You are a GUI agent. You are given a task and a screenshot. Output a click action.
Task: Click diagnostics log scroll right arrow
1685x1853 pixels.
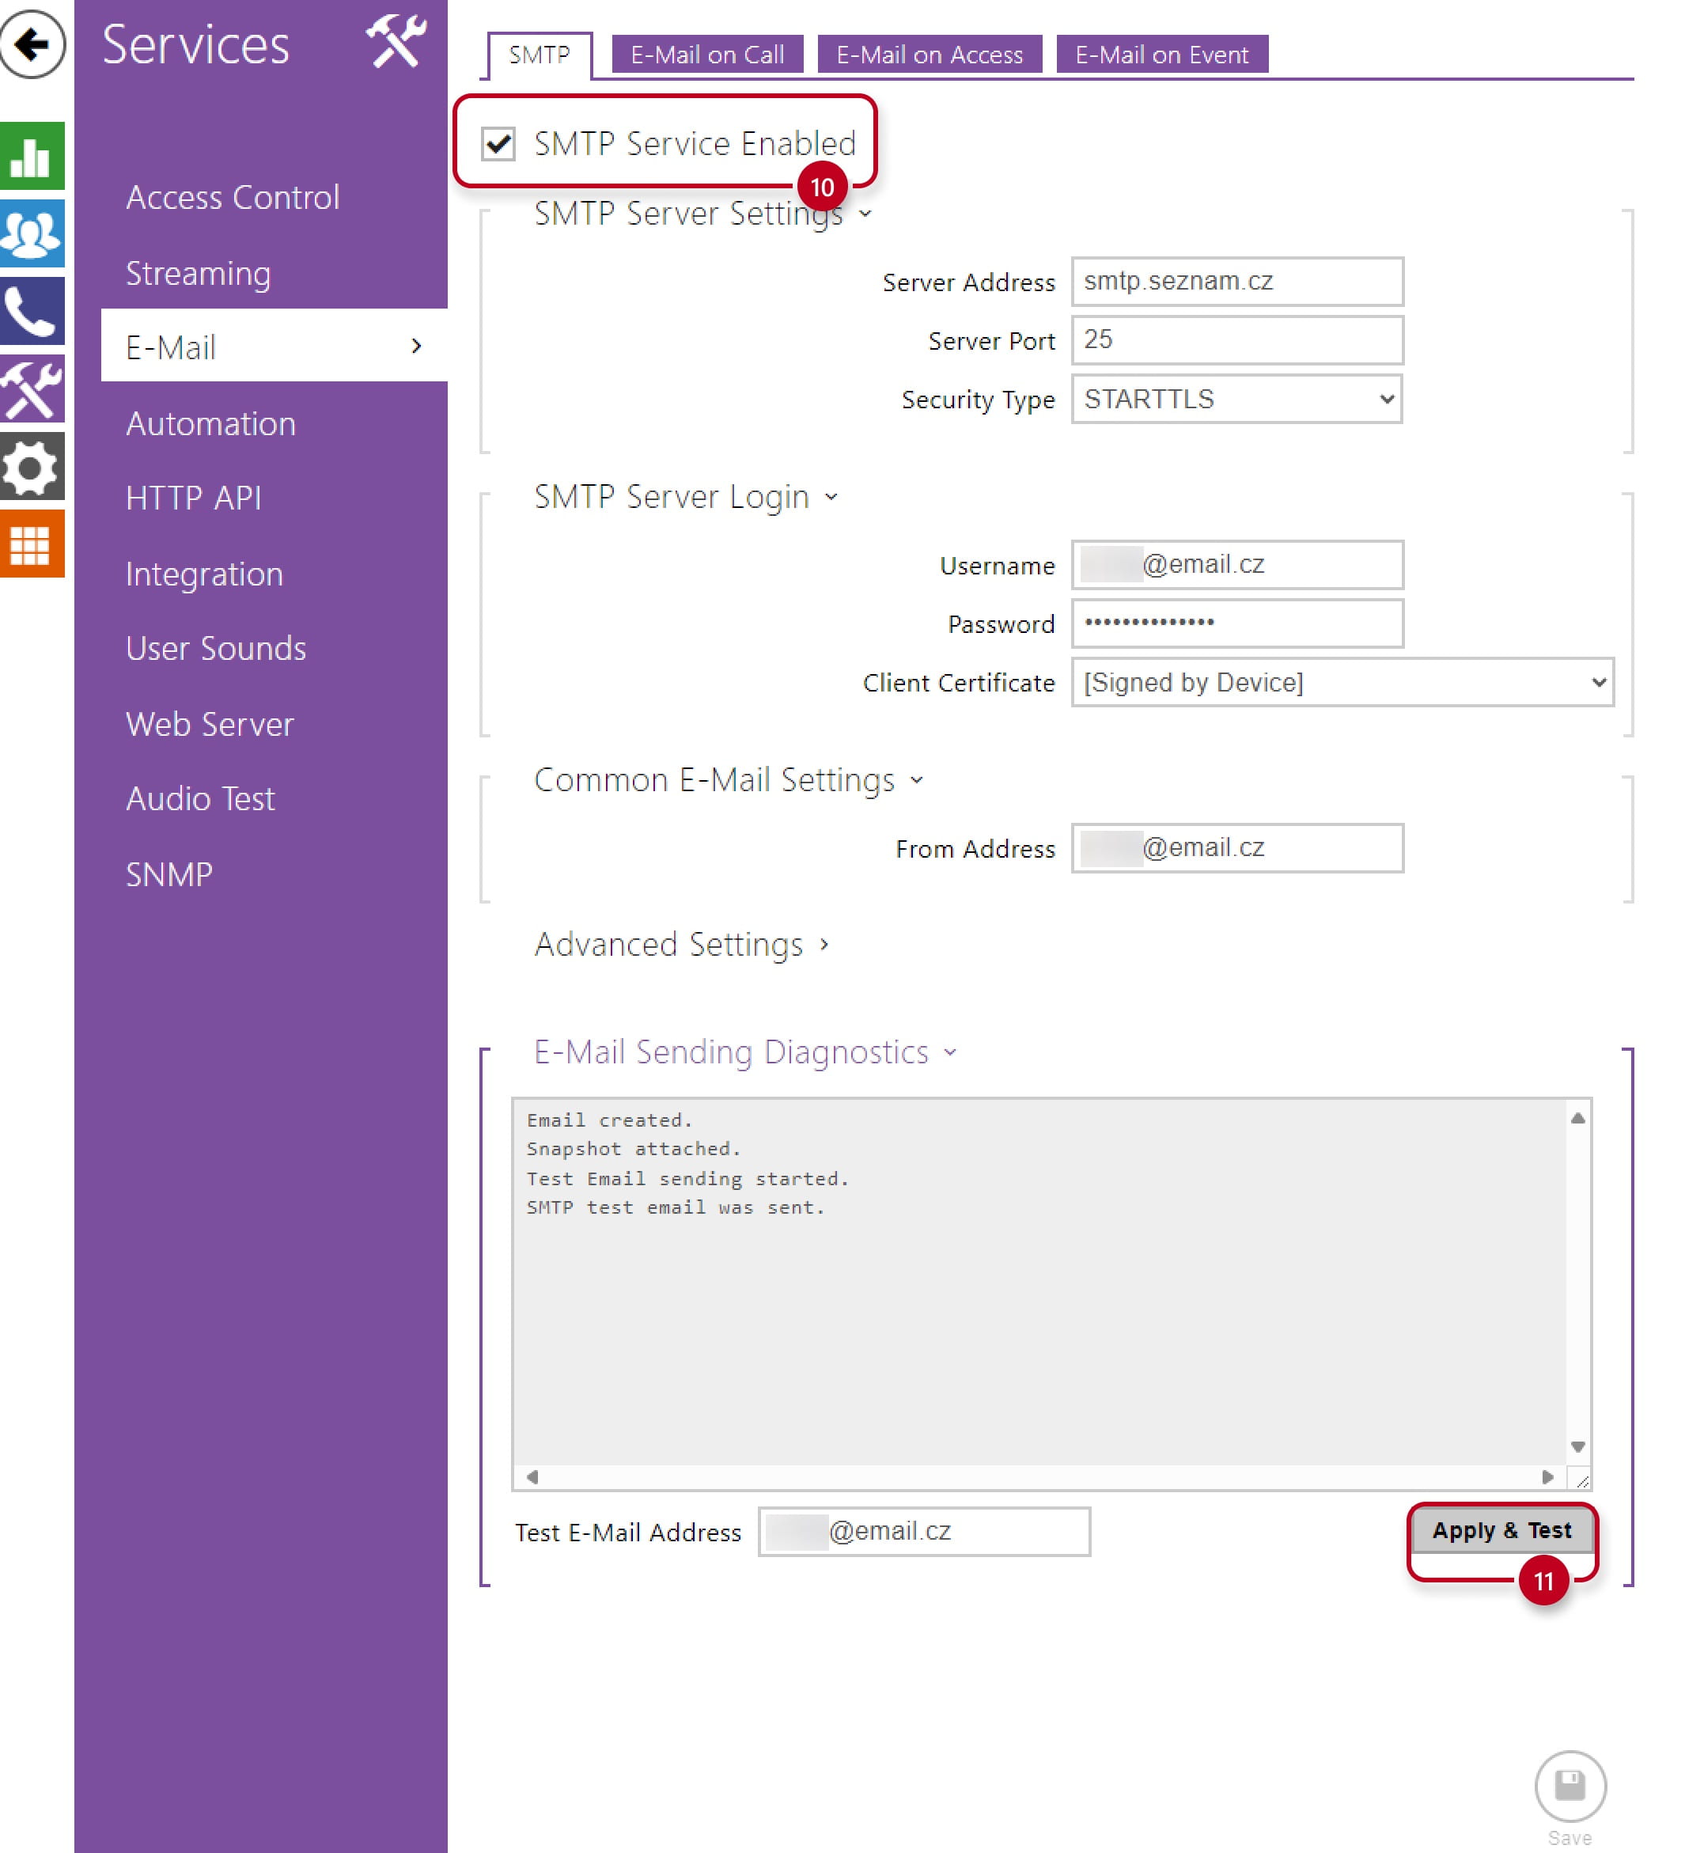pyautogui.click(x=1547, y=1477)
